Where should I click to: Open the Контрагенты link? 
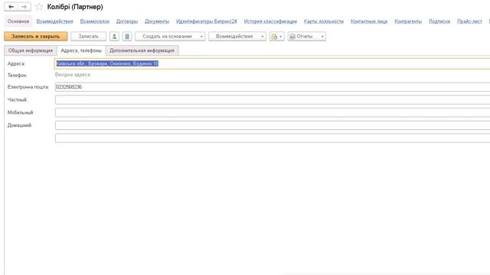408,21
